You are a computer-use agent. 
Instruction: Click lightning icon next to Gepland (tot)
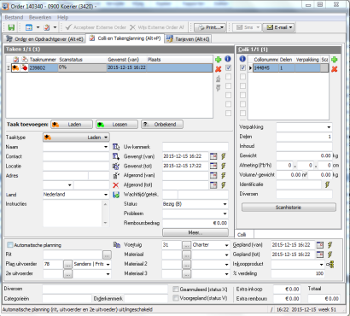pyautogui.click(x=330, y=255)
